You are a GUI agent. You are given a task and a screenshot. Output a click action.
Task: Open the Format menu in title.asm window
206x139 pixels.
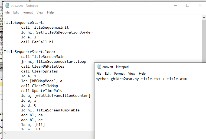click(28, 12)
